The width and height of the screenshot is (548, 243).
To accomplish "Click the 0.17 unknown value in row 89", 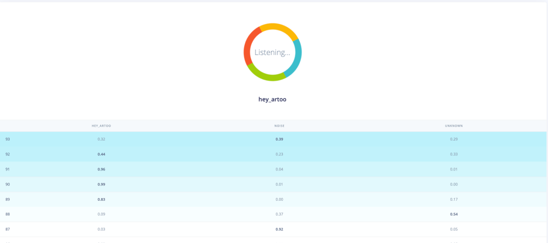I will pyautogui.click(x=454, y=199).
